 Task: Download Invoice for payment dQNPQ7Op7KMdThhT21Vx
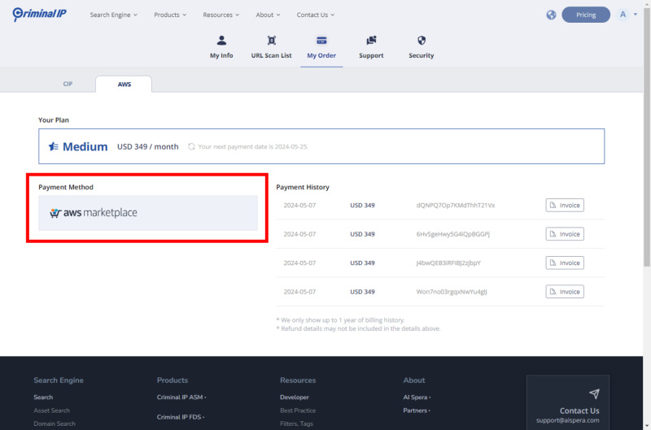[x=565, y=205]
